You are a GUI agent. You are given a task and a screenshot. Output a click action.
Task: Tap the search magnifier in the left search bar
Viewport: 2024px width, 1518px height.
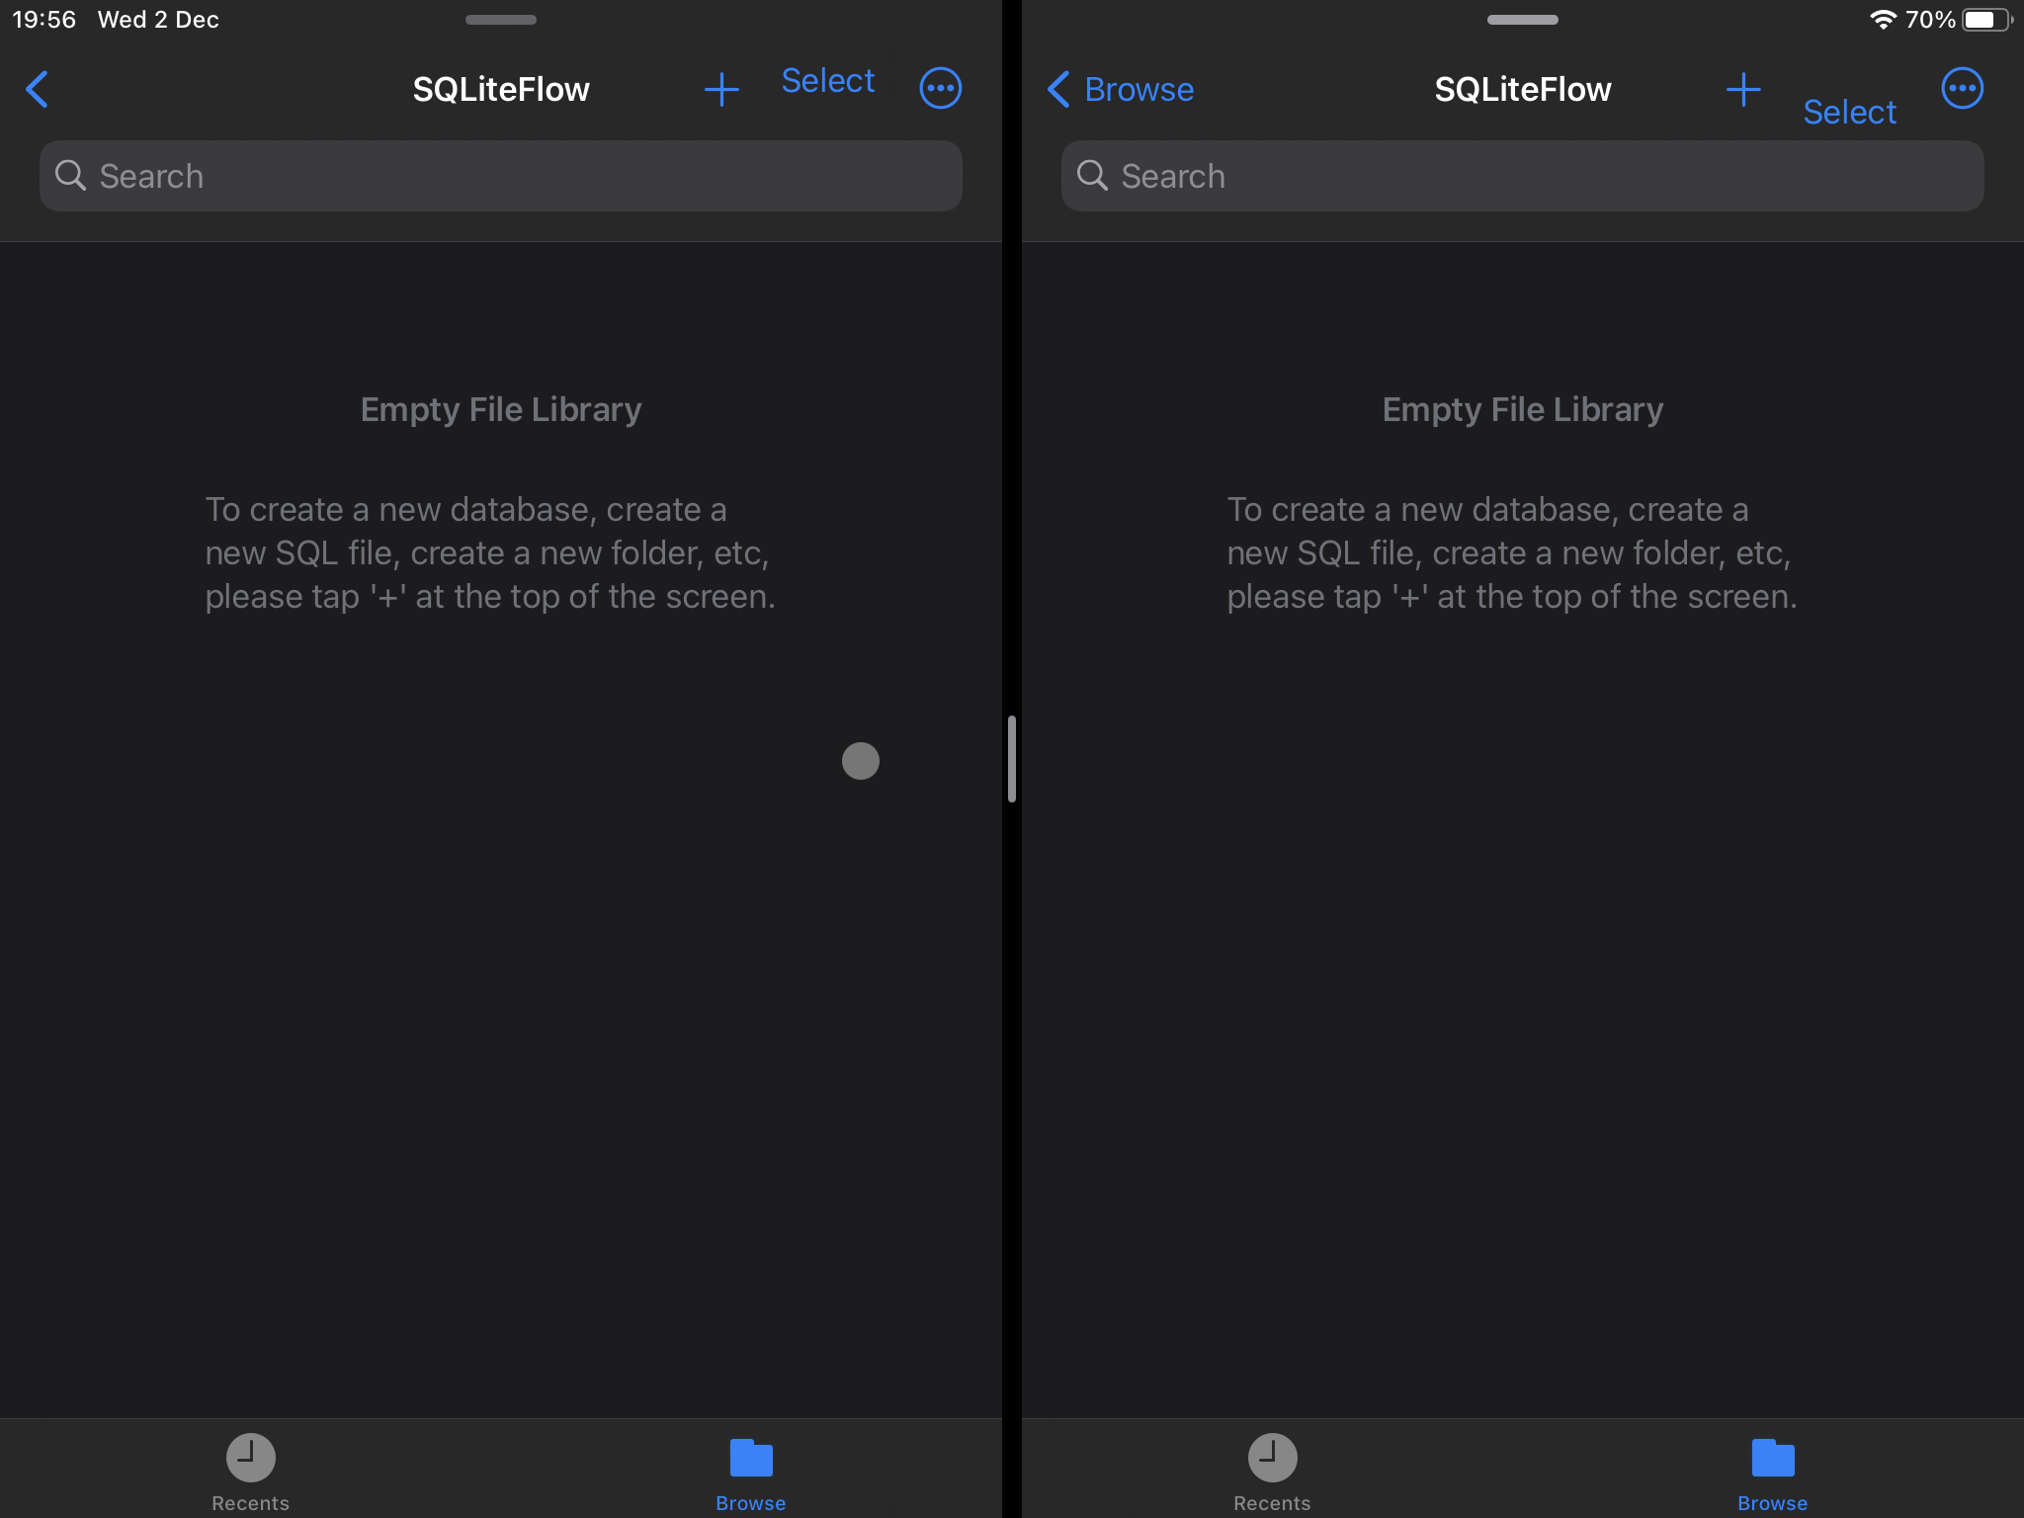pyautogui.click(x=70, y=175)
